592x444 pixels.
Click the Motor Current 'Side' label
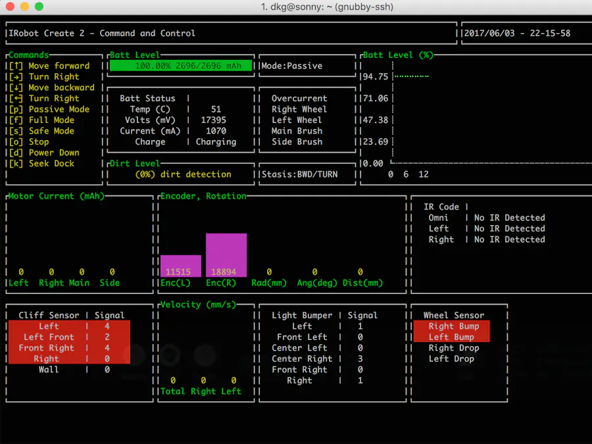pyautogui.click(x=109, y=283)
